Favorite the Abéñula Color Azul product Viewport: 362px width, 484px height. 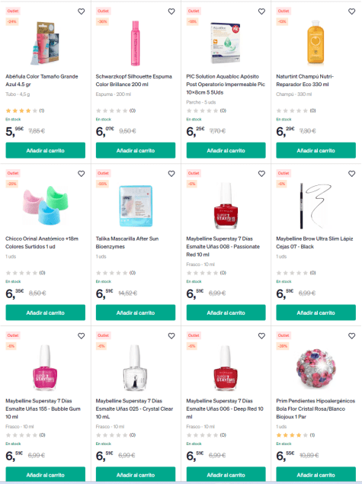(x=82, y=11)
